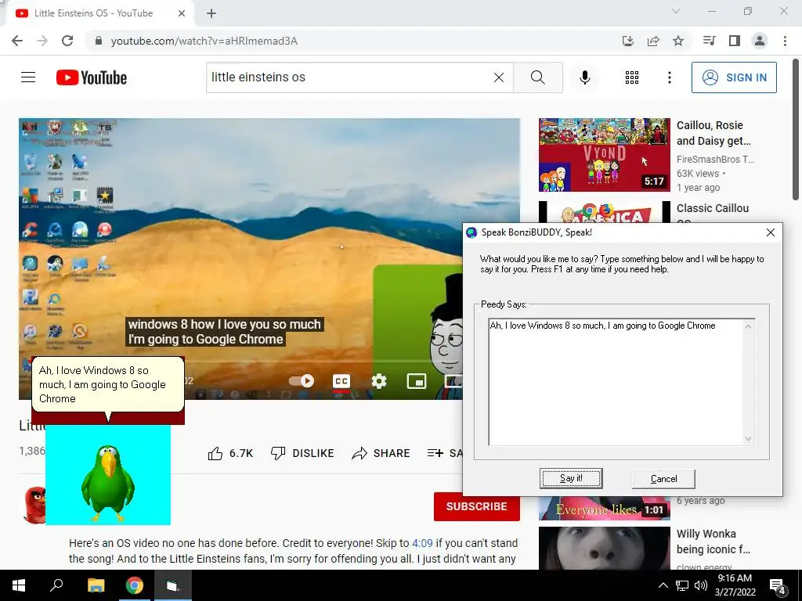Open YouTube settings three-dot menu
Image resolution: width=802 pixels, height=601 pixels.
(x=670, y=77)
